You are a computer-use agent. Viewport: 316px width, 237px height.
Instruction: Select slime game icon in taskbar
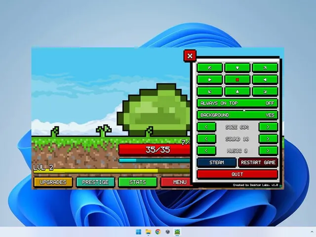tap(177, 232)
